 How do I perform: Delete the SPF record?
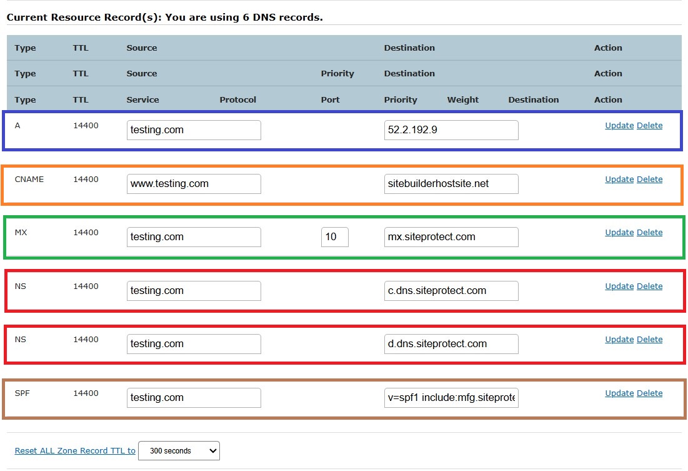coord(649,393)
